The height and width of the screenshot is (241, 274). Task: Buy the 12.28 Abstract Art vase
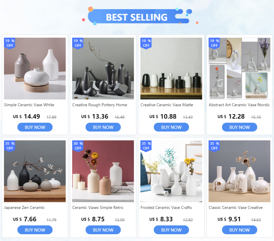click(x=240, y=127)
